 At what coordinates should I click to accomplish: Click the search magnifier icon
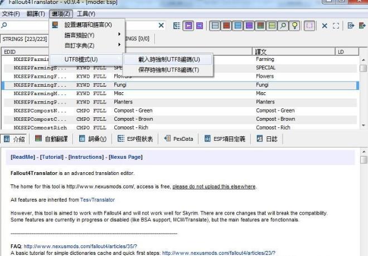tap(4, 25)
